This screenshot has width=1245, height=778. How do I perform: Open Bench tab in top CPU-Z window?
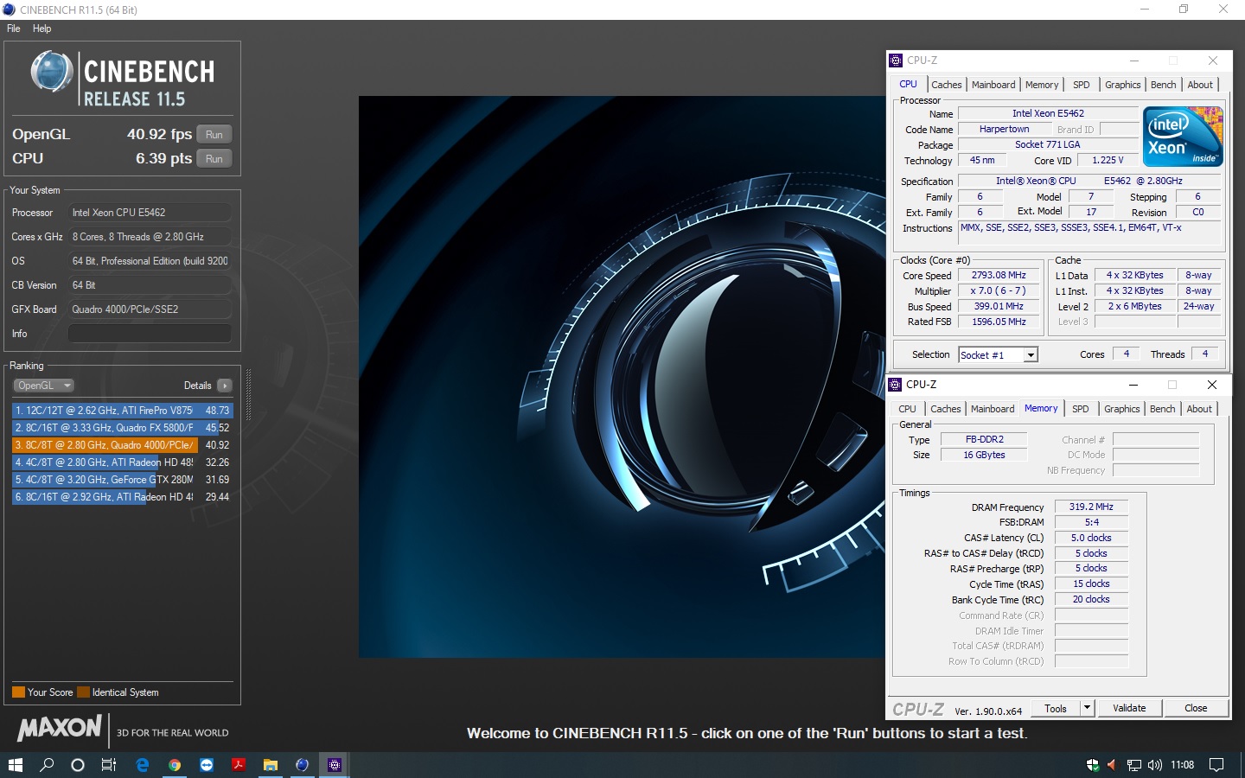pos(1163,85)
